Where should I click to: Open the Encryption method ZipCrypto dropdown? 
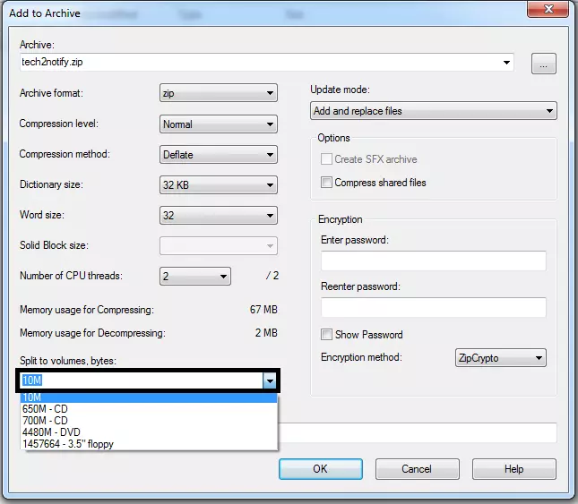(501, 358)
